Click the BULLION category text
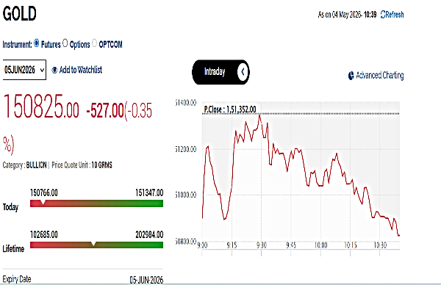 (36, 165)
